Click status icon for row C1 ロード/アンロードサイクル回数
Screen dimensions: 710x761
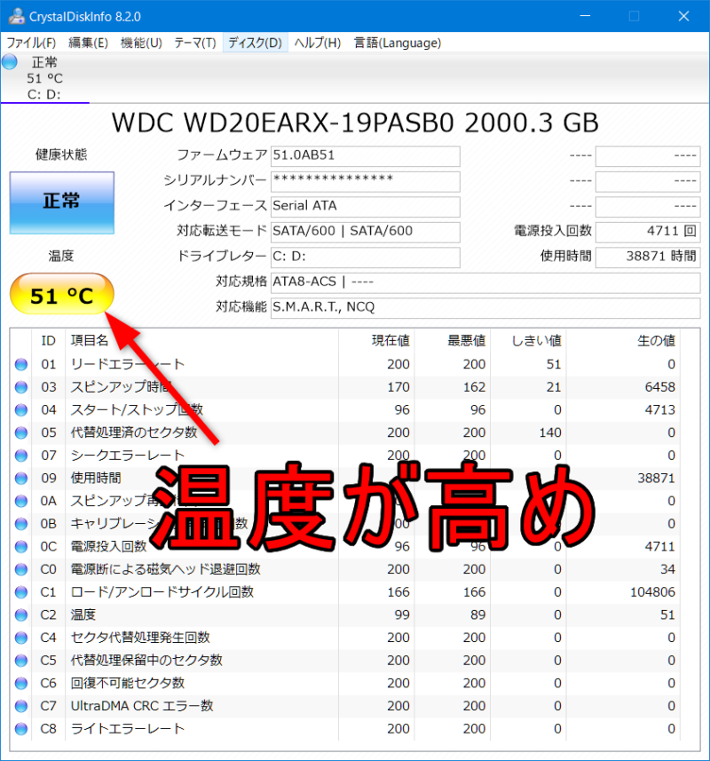pyautogui.click(x=20, y=592)
